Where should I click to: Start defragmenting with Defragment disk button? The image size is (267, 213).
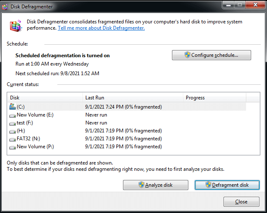click(227, 185)
